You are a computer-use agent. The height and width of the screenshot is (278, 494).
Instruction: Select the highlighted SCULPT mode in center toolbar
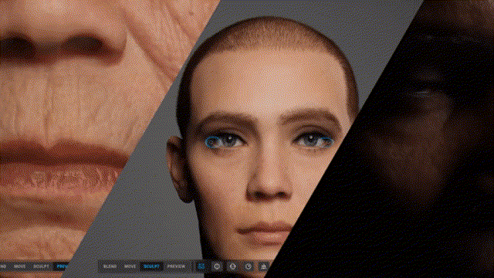tap(151, 266)
